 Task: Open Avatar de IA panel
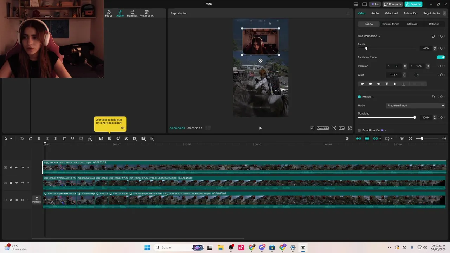click(x=147, y=13)
